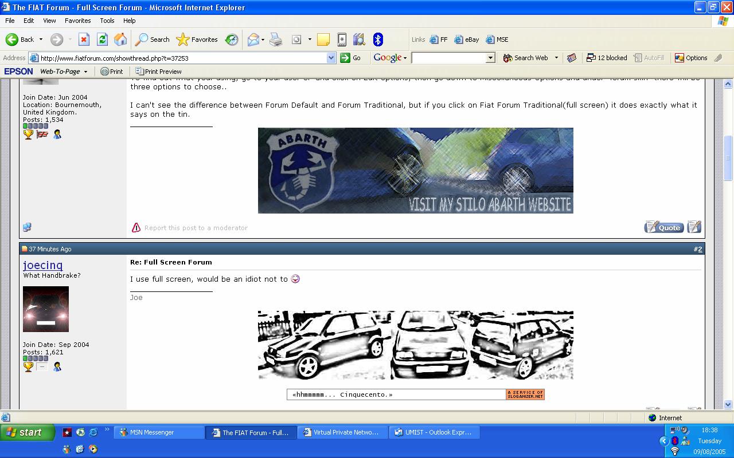
Task: Click the computer status icon at post bottom-left
Action: point(27,227)
